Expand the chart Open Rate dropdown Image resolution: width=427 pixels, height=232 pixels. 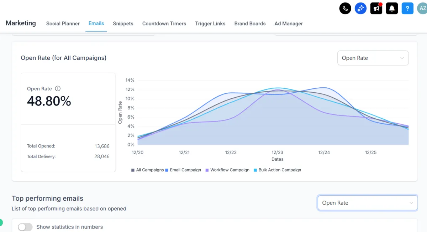(373, 58)
